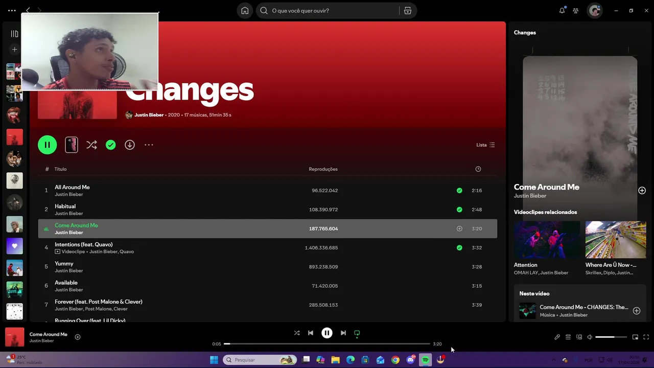The height and width of the screenshot is (368, 654).
Task: Open the album video preview thumbnail button
Action: click(72, 145)
